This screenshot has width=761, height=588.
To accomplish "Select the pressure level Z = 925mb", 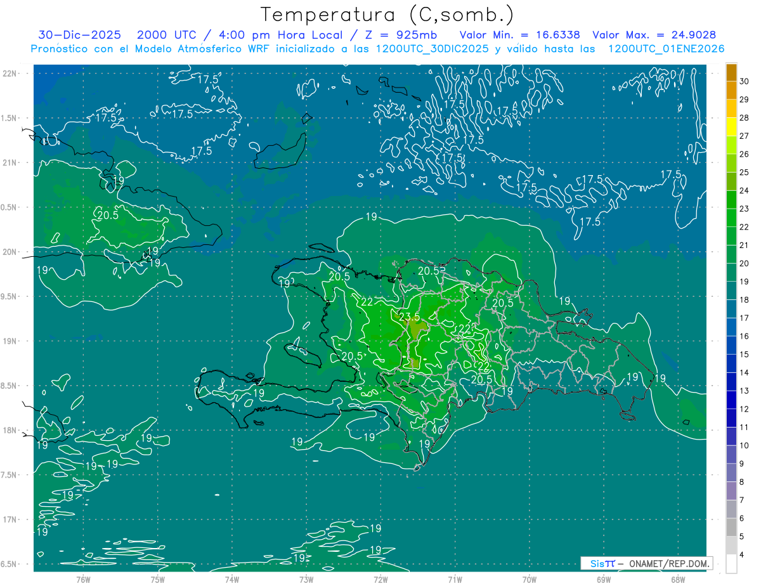I will point(398,35).
